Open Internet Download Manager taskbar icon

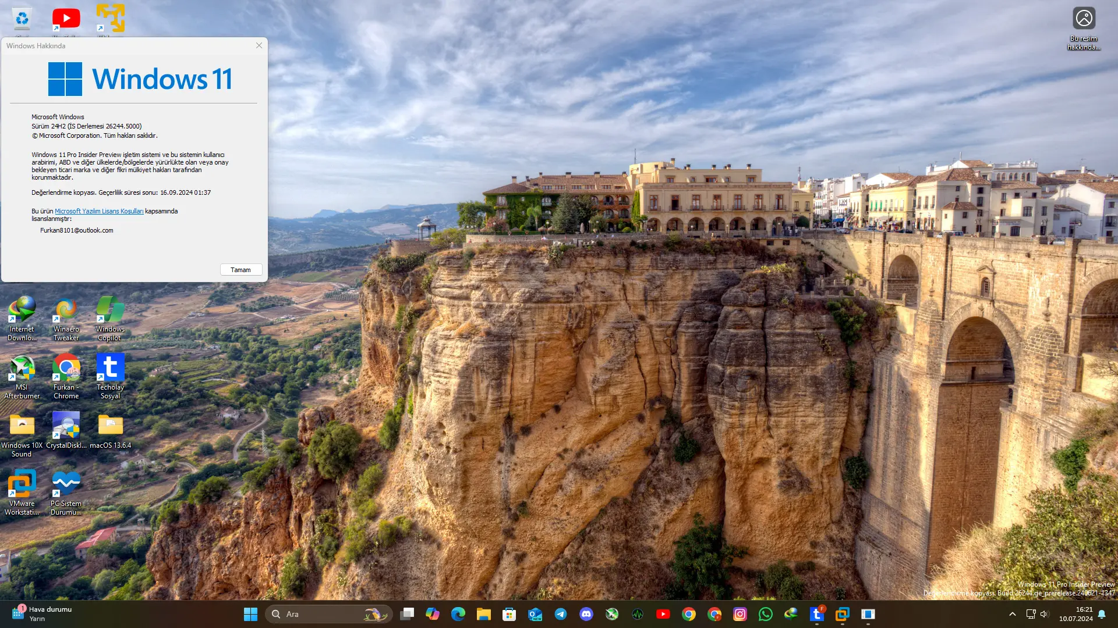[x=791, y=614]
